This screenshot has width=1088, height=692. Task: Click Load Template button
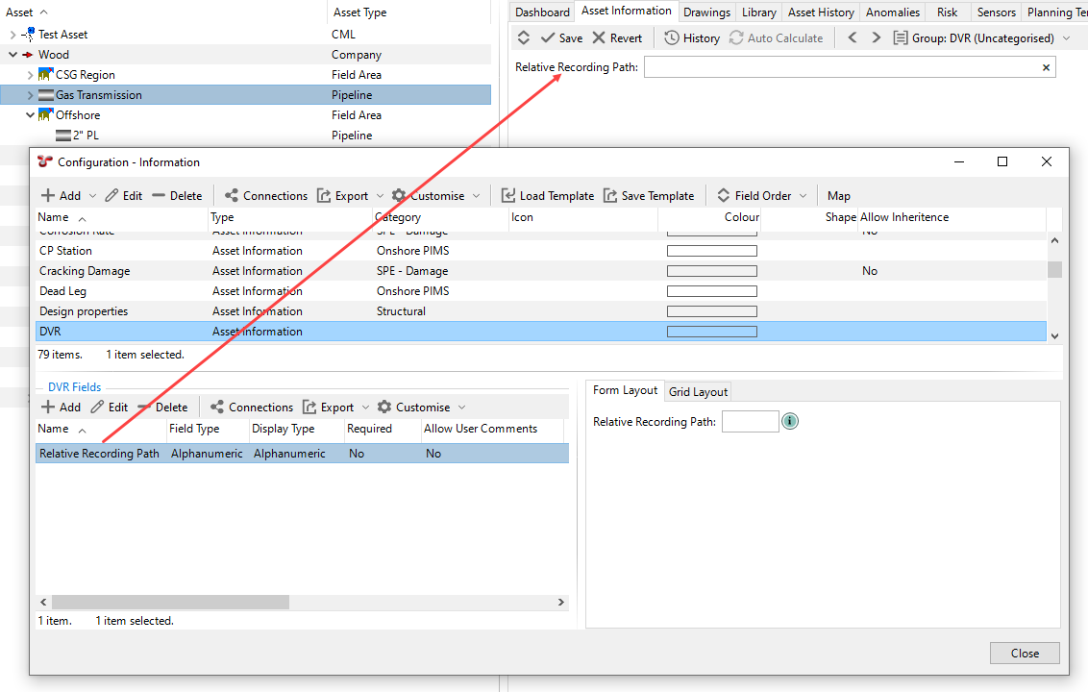pyautogui.click(x=548, y=196)
